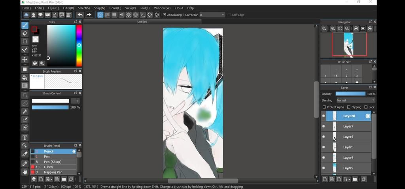The height and width of the screenshot is (189, 405).
Task: Select Layer2 in the layer list
Action: pos(346,168)
